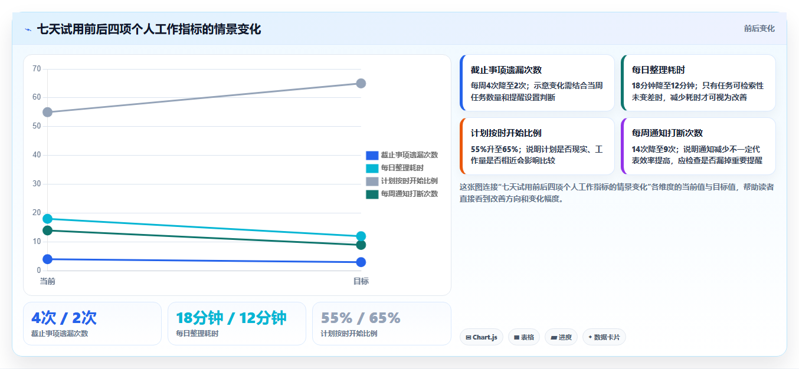The width and height of the screenshot is (799, 369).
Task: Select the 每周通知打断次数 当前 point at 14
Action: (48, 230)
